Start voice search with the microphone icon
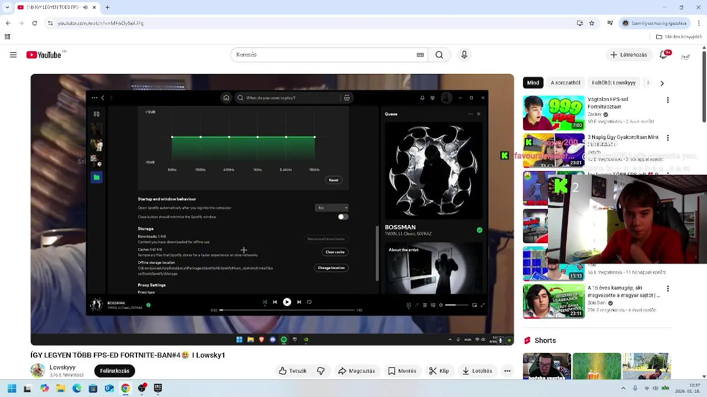The image size is (707, 397). click(464, 55)
